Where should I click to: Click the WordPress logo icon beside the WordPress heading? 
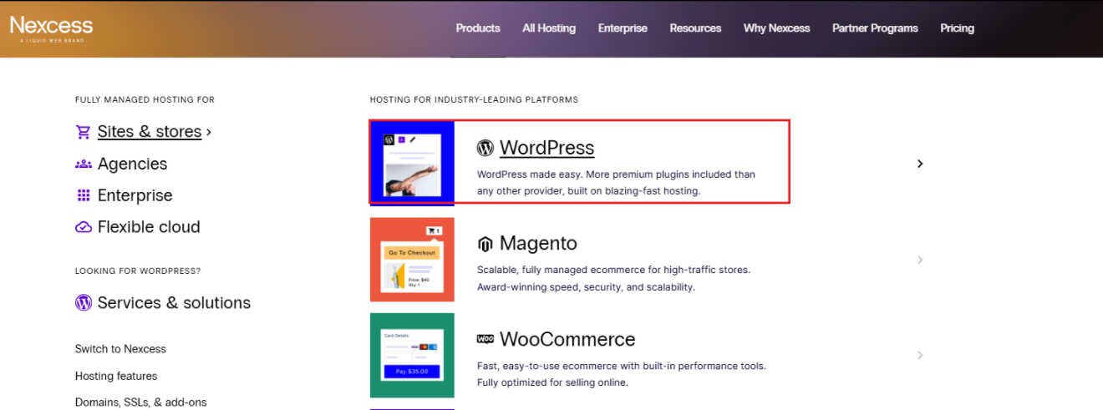click(x=485, y=148)
